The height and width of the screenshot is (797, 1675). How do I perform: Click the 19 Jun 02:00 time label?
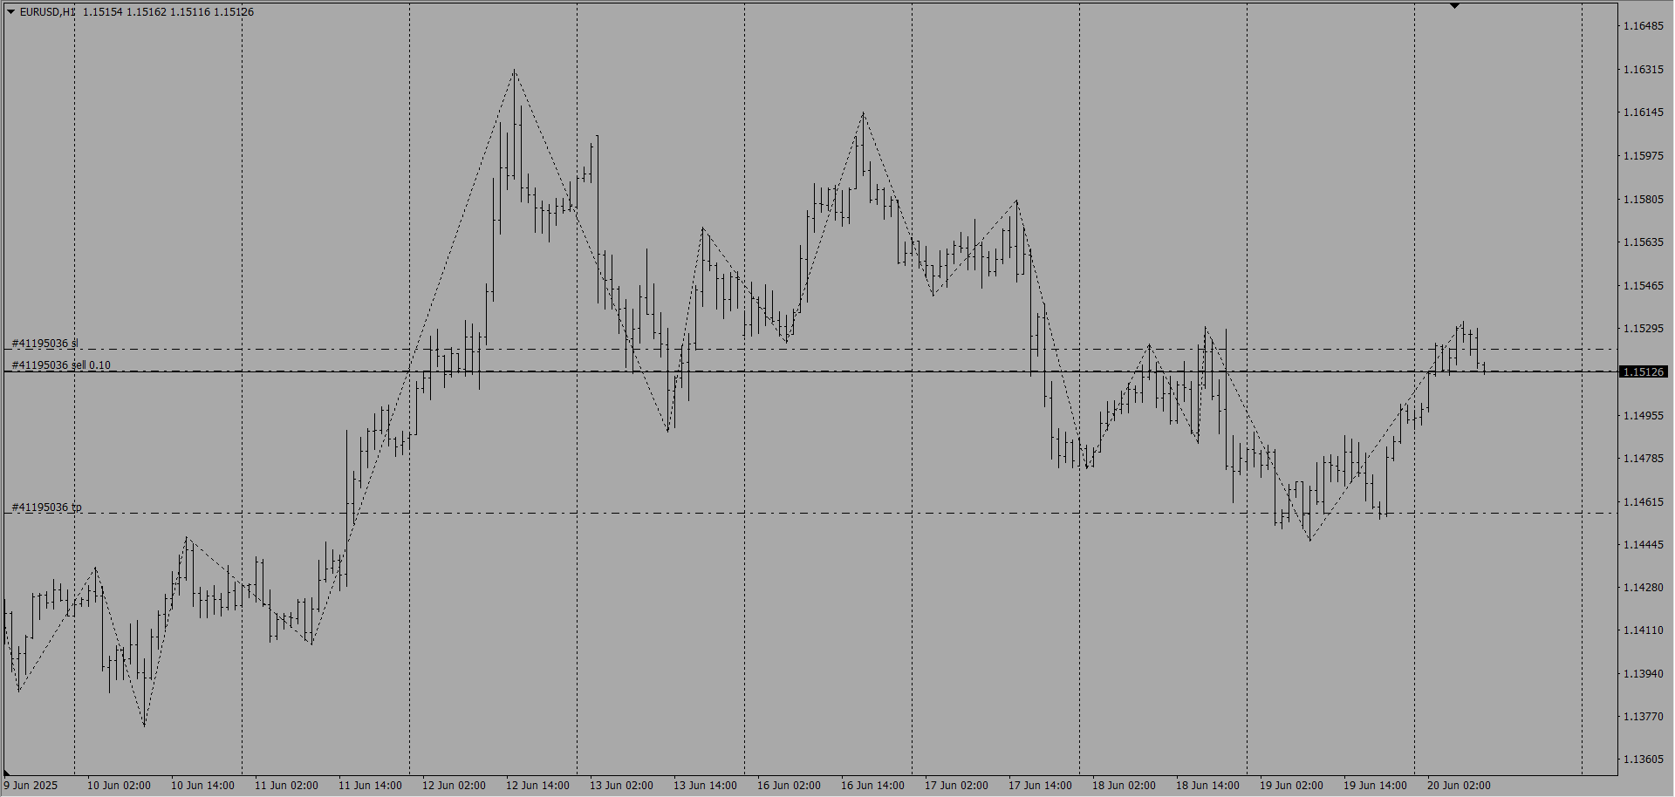pos(1291,786)
